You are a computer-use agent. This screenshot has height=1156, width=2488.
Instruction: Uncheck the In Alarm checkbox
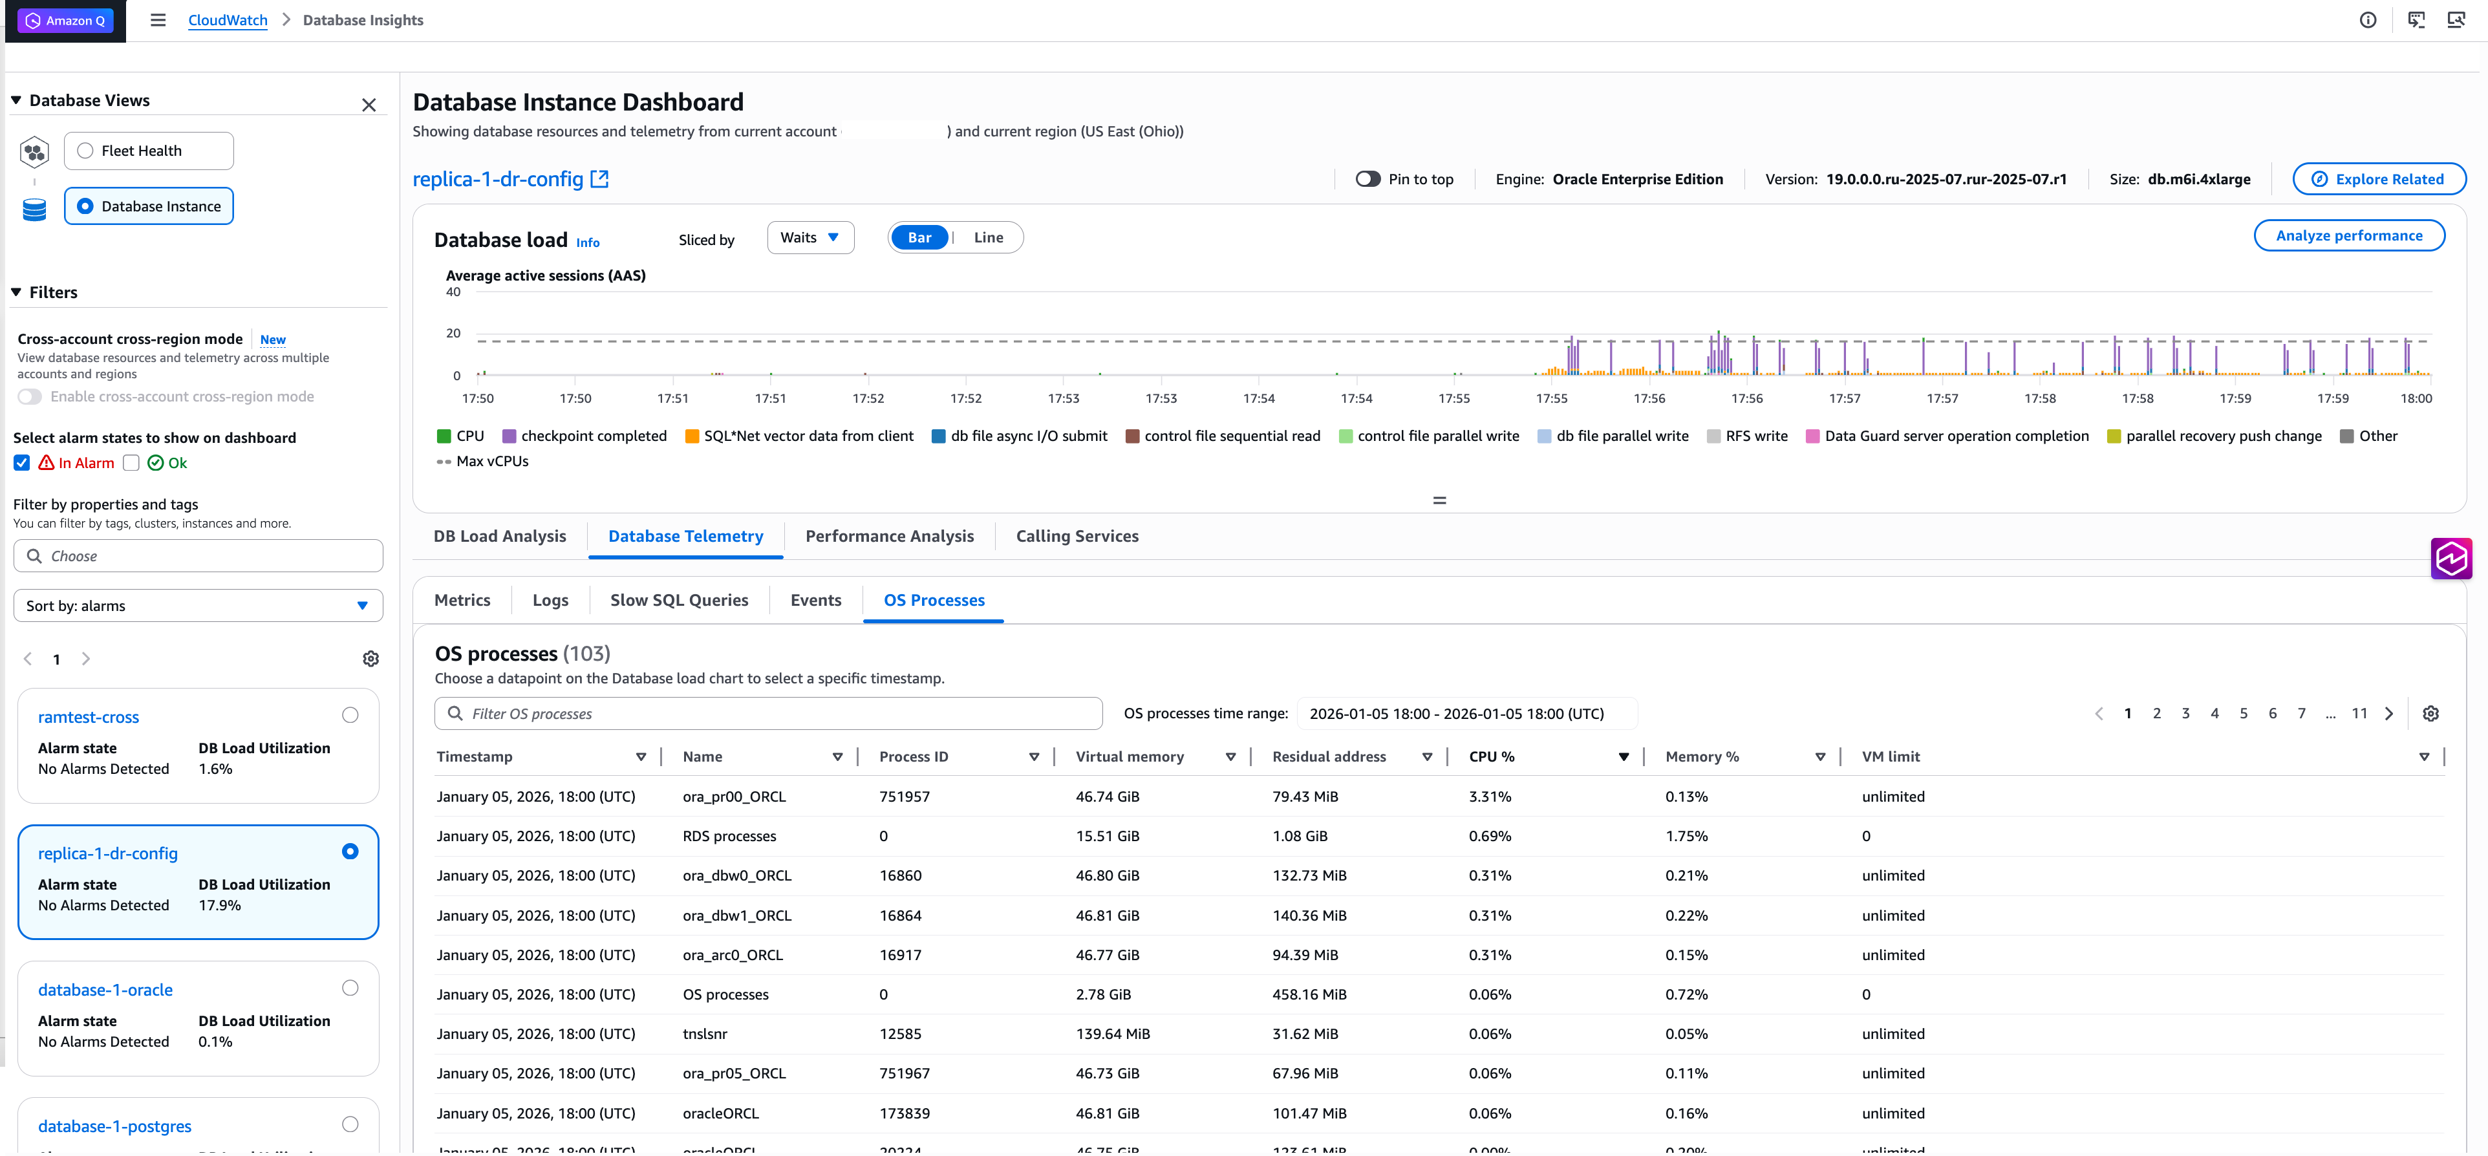(x=22, y=462)
